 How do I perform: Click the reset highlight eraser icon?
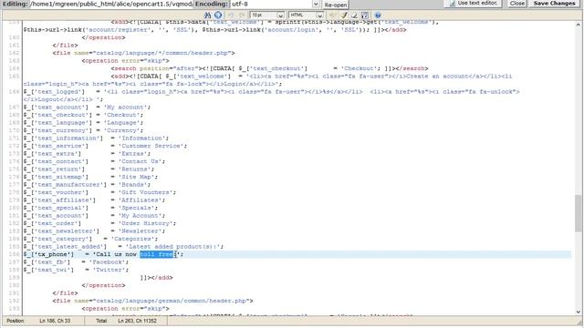pos(354,15)
